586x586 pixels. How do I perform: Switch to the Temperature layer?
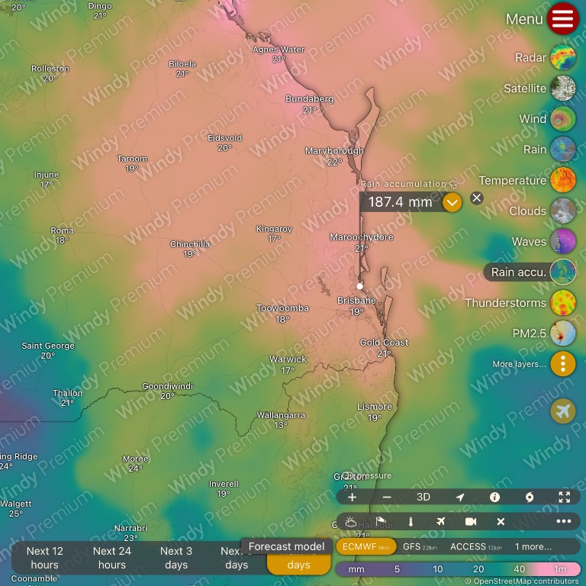563,180
